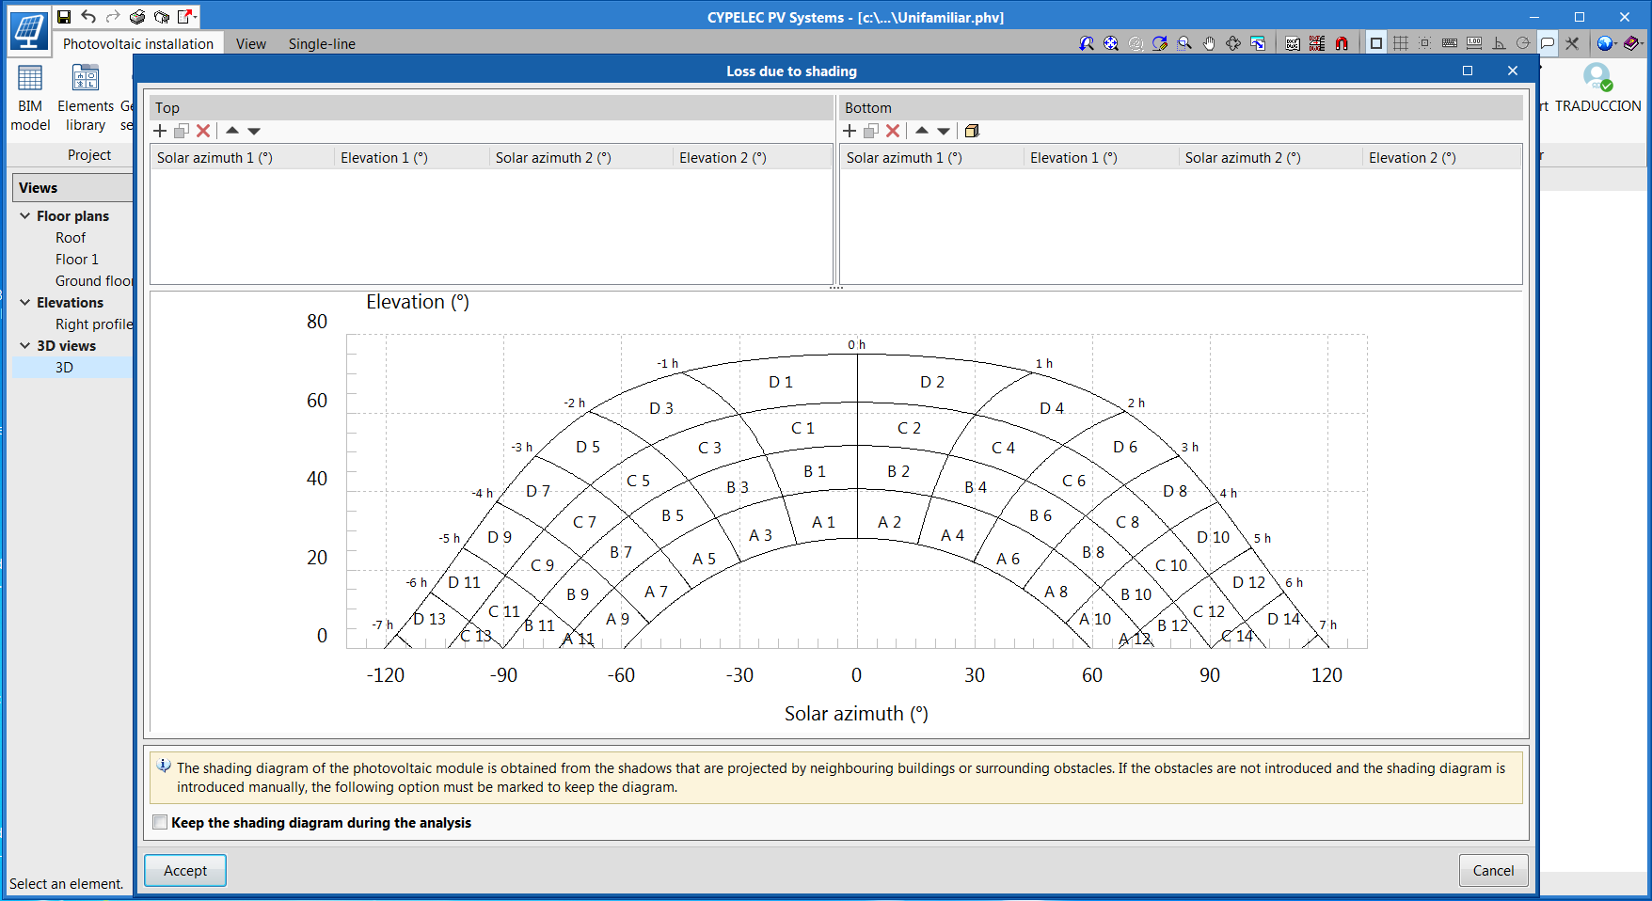Click the grid display icon
This screenshot has height=901, width=1652.
(x=1401, y=42)
